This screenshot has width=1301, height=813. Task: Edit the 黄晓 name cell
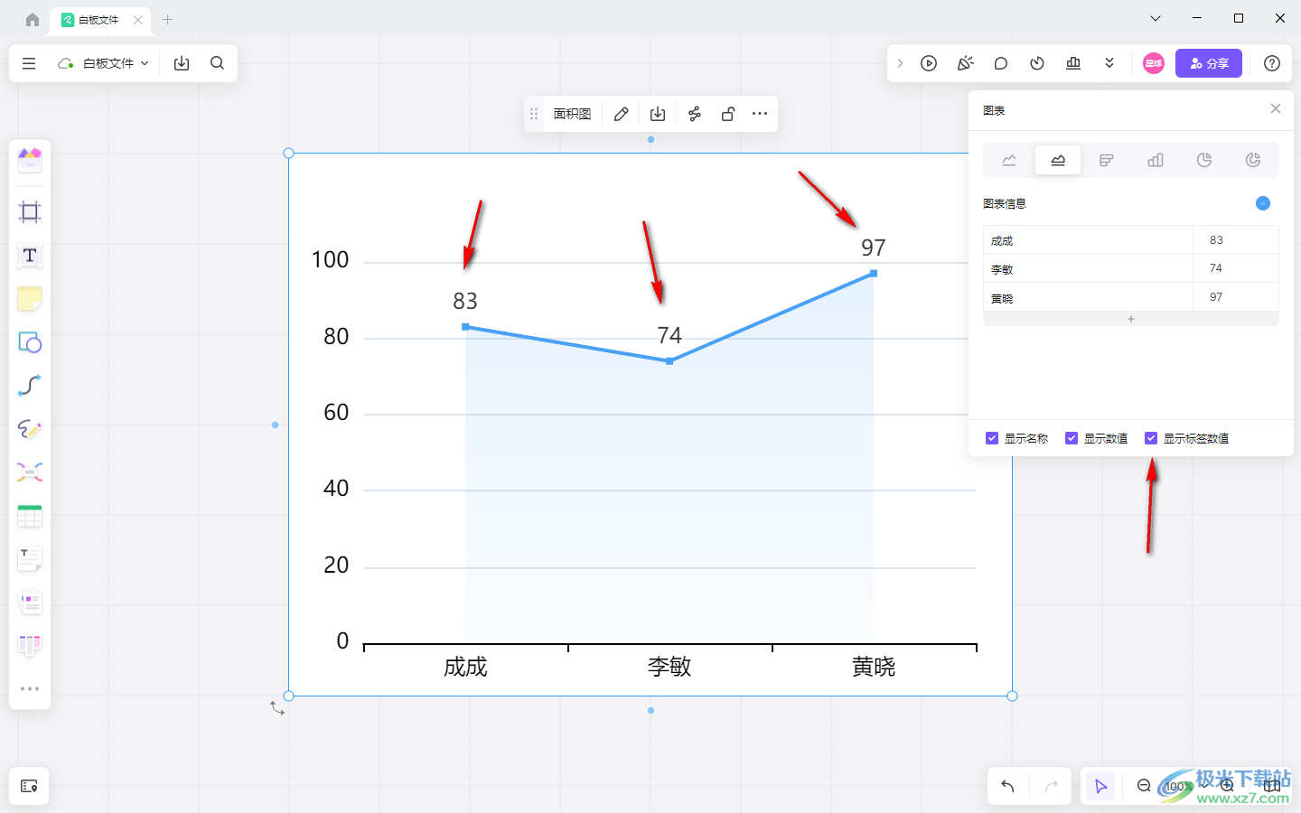(1088, 297)
